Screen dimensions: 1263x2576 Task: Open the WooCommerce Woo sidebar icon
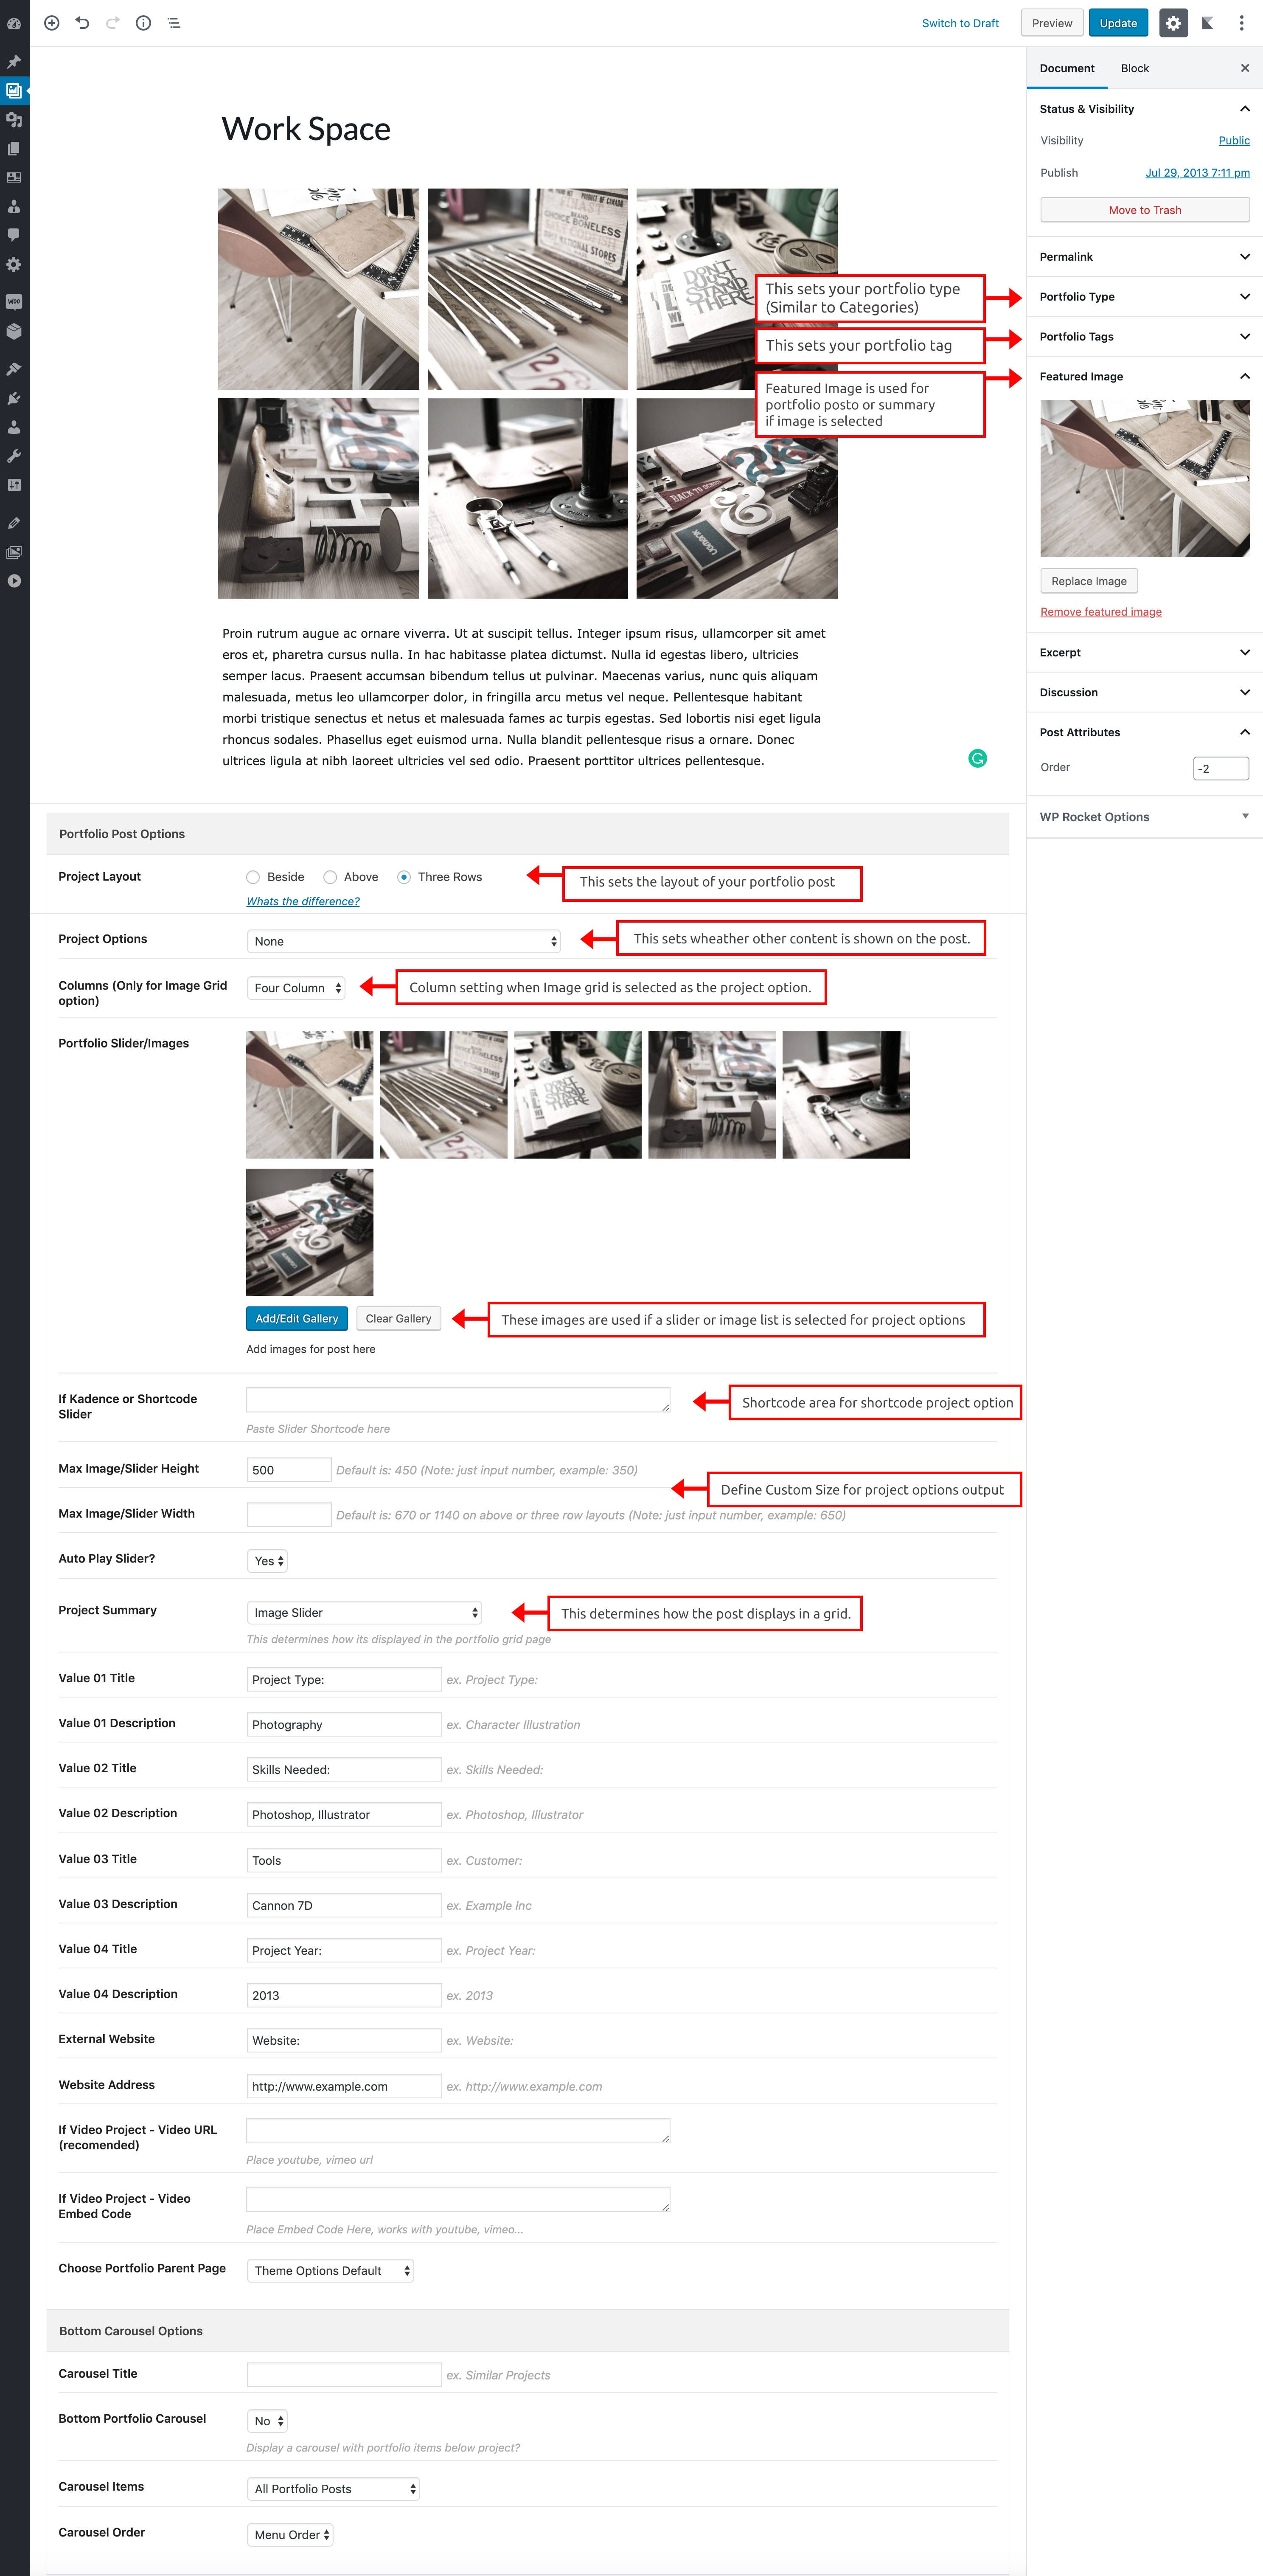tap(14, 302)
